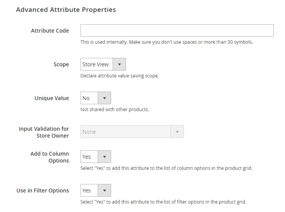Screen dimensions: 285x212
Task: Click the Use in Filter Options label
Action: pos(43,191)
